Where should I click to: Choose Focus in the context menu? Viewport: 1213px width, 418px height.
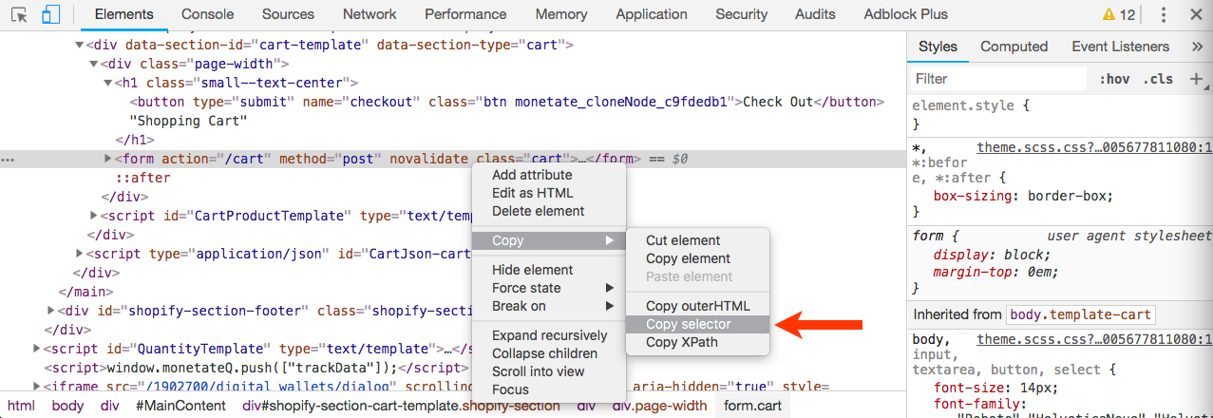549,389
